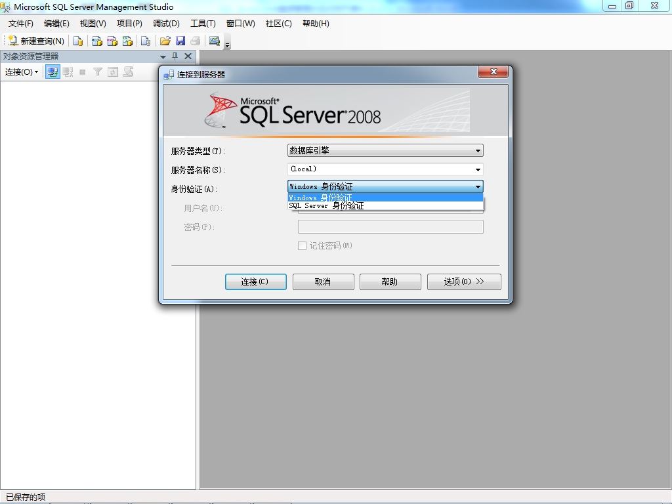Open the 编辑(E) menu

(x=56, y=24)
